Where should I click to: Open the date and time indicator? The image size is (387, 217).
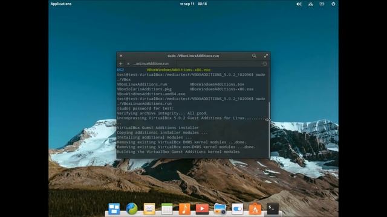(x=193, y=4)
